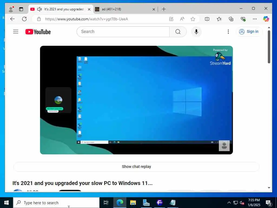This screenshot has width=277, height=208.
Task: Open YouTube settings three-dot menu
Action: coord(228,32)
